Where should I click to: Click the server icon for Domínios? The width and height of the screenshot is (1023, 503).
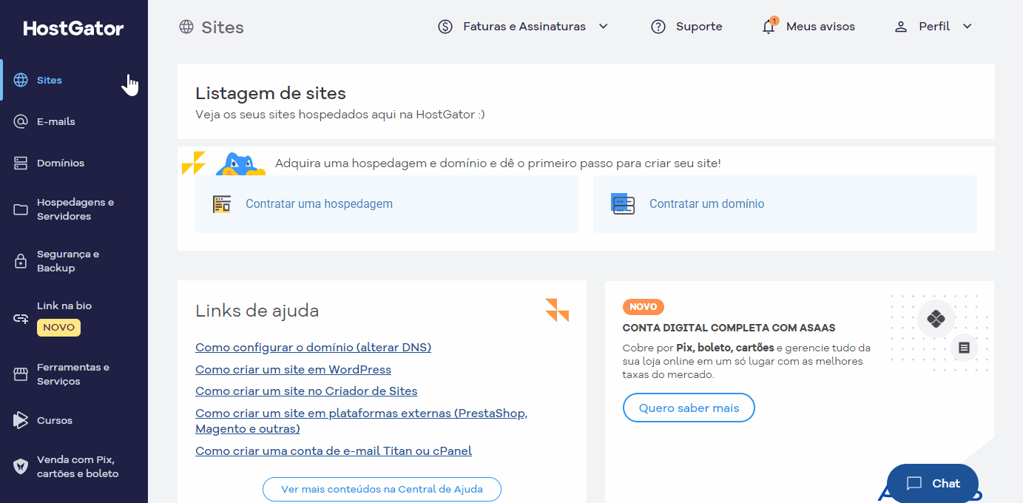click(x=21, y=163)
